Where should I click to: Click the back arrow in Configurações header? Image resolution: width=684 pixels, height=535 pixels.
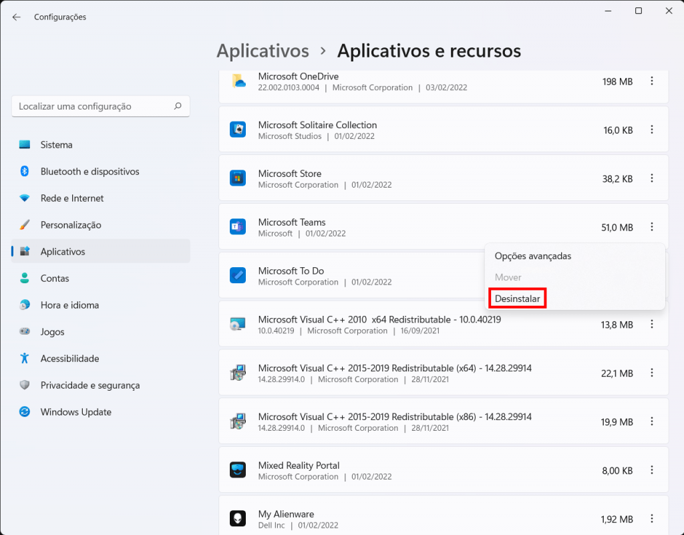[17, 17]
